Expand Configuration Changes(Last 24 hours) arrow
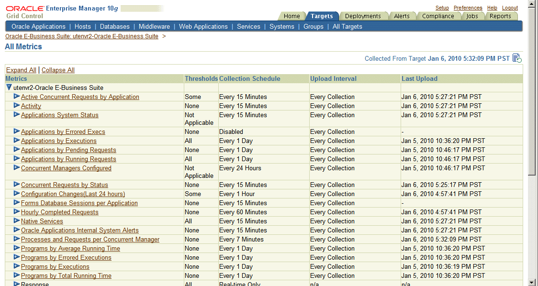 (17, 193)
